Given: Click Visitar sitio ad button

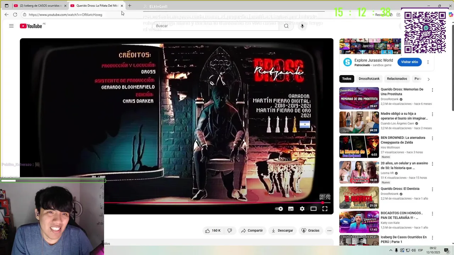Looking at the screenshot, I should click(409, 62).
